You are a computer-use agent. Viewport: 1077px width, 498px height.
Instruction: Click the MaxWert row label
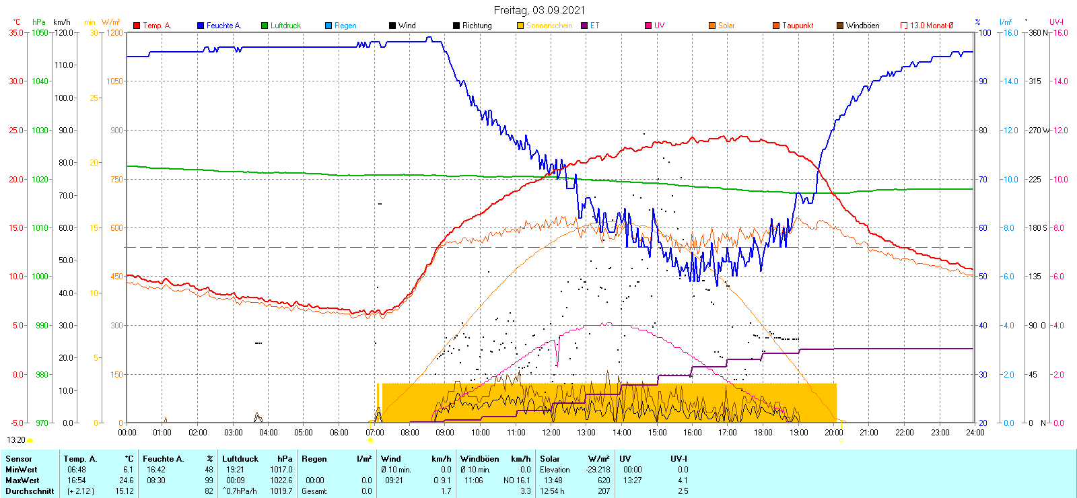(x=22, y=481)
